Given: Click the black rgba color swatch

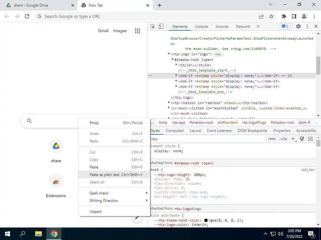Looking at the screenshot, I should [206, 220].
